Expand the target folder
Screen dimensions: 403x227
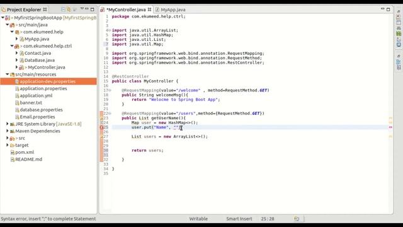(8, 145)
